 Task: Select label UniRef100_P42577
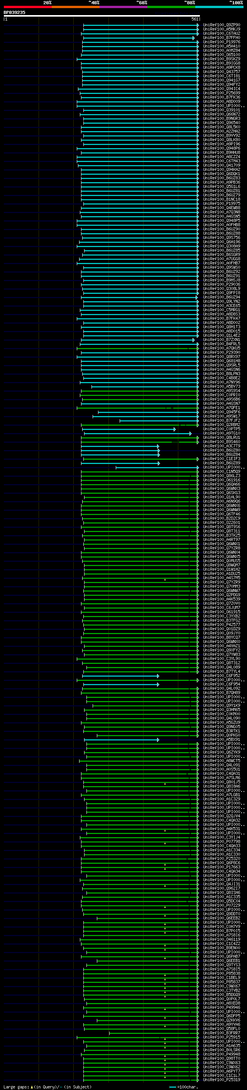tap(222, 624)
